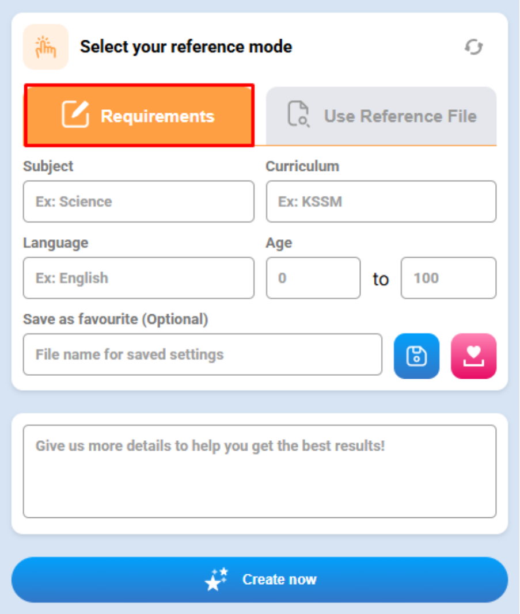Select the Requirements tab
The height and width of the screenshot is (614, 520).
point(139,116)
